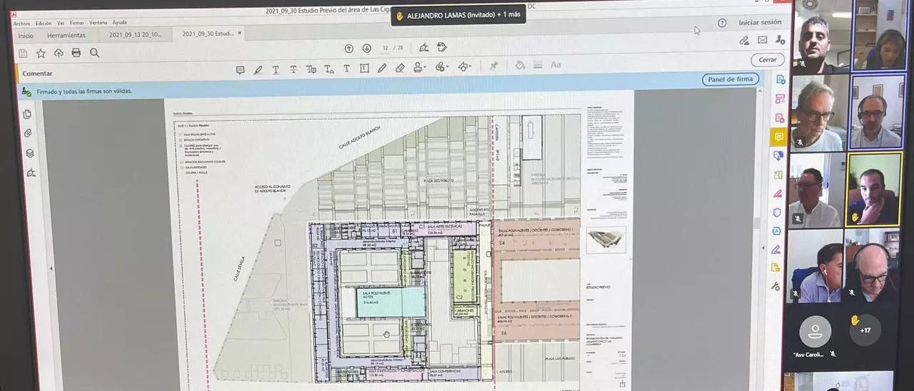Screen dimensions: 914x391
Task: Bookmark the document with the star icon
Action: tap(41, 53)
